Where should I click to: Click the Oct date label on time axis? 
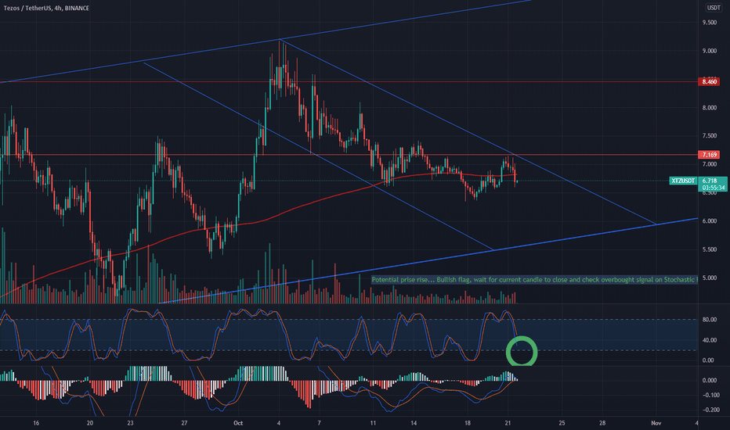(238, 423)
